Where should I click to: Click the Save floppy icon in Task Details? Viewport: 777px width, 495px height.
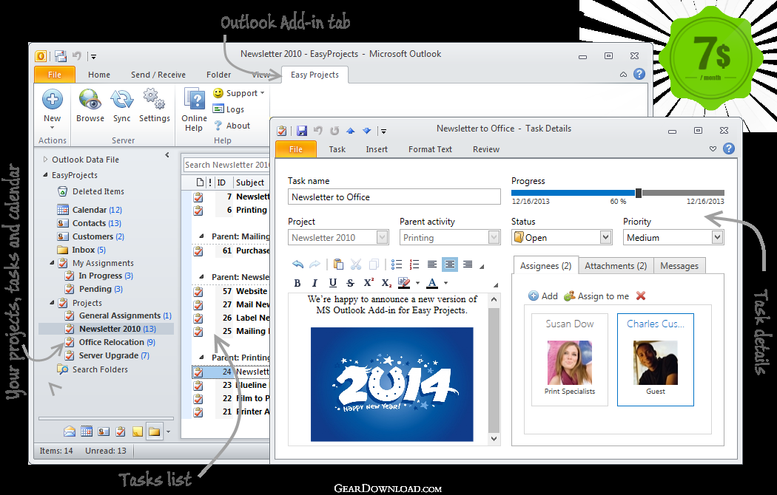[x=301, y=131]
